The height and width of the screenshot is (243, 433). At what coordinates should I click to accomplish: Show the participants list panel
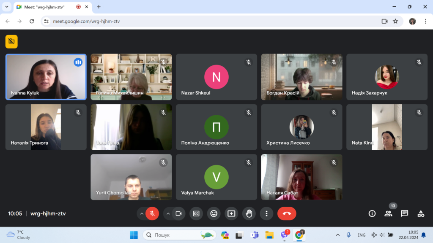388,213
